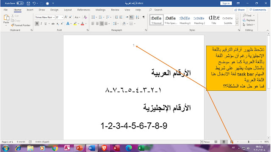Switch to the Review tab
Screen dimensions: 271x152
[x=115, y=10]
